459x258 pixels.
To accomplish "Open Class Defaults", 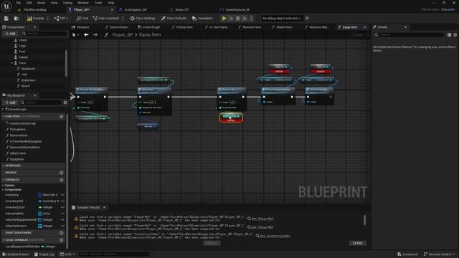I will [174, 18].
